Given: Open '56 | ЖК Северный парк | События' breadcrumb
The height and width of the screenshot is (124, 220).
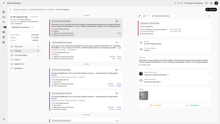Looking at the screenshot, I should tap(42, 10).
